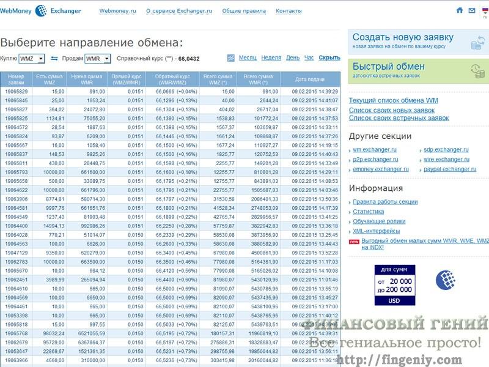Click the Russian flag language icon

[x=485, y=10]
